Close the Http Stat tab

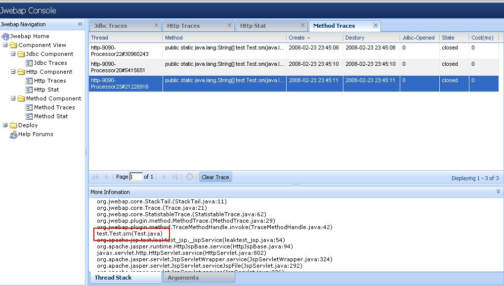[x=302, y=25]
